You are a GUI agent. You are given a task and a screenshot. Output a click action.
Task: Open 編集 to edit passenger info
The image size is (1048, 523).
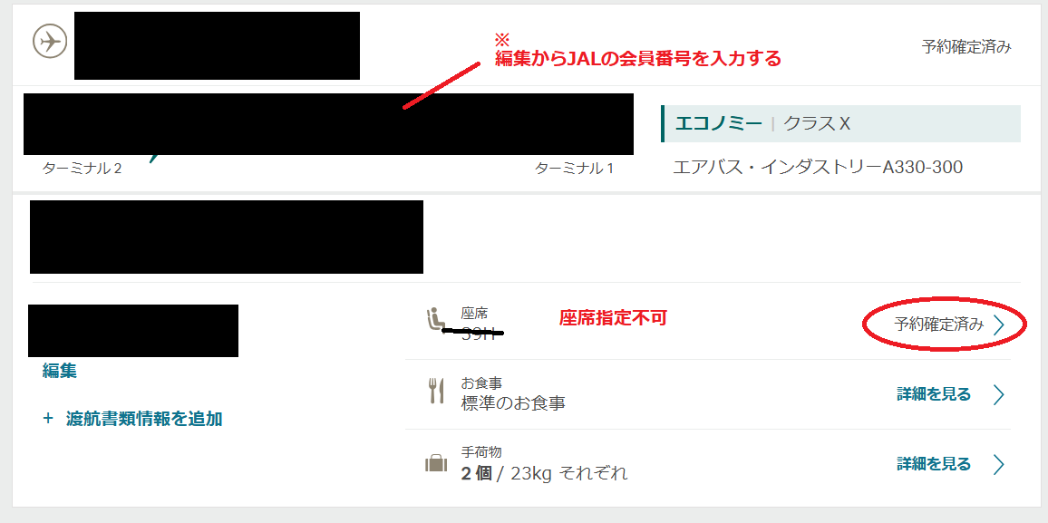60,371
